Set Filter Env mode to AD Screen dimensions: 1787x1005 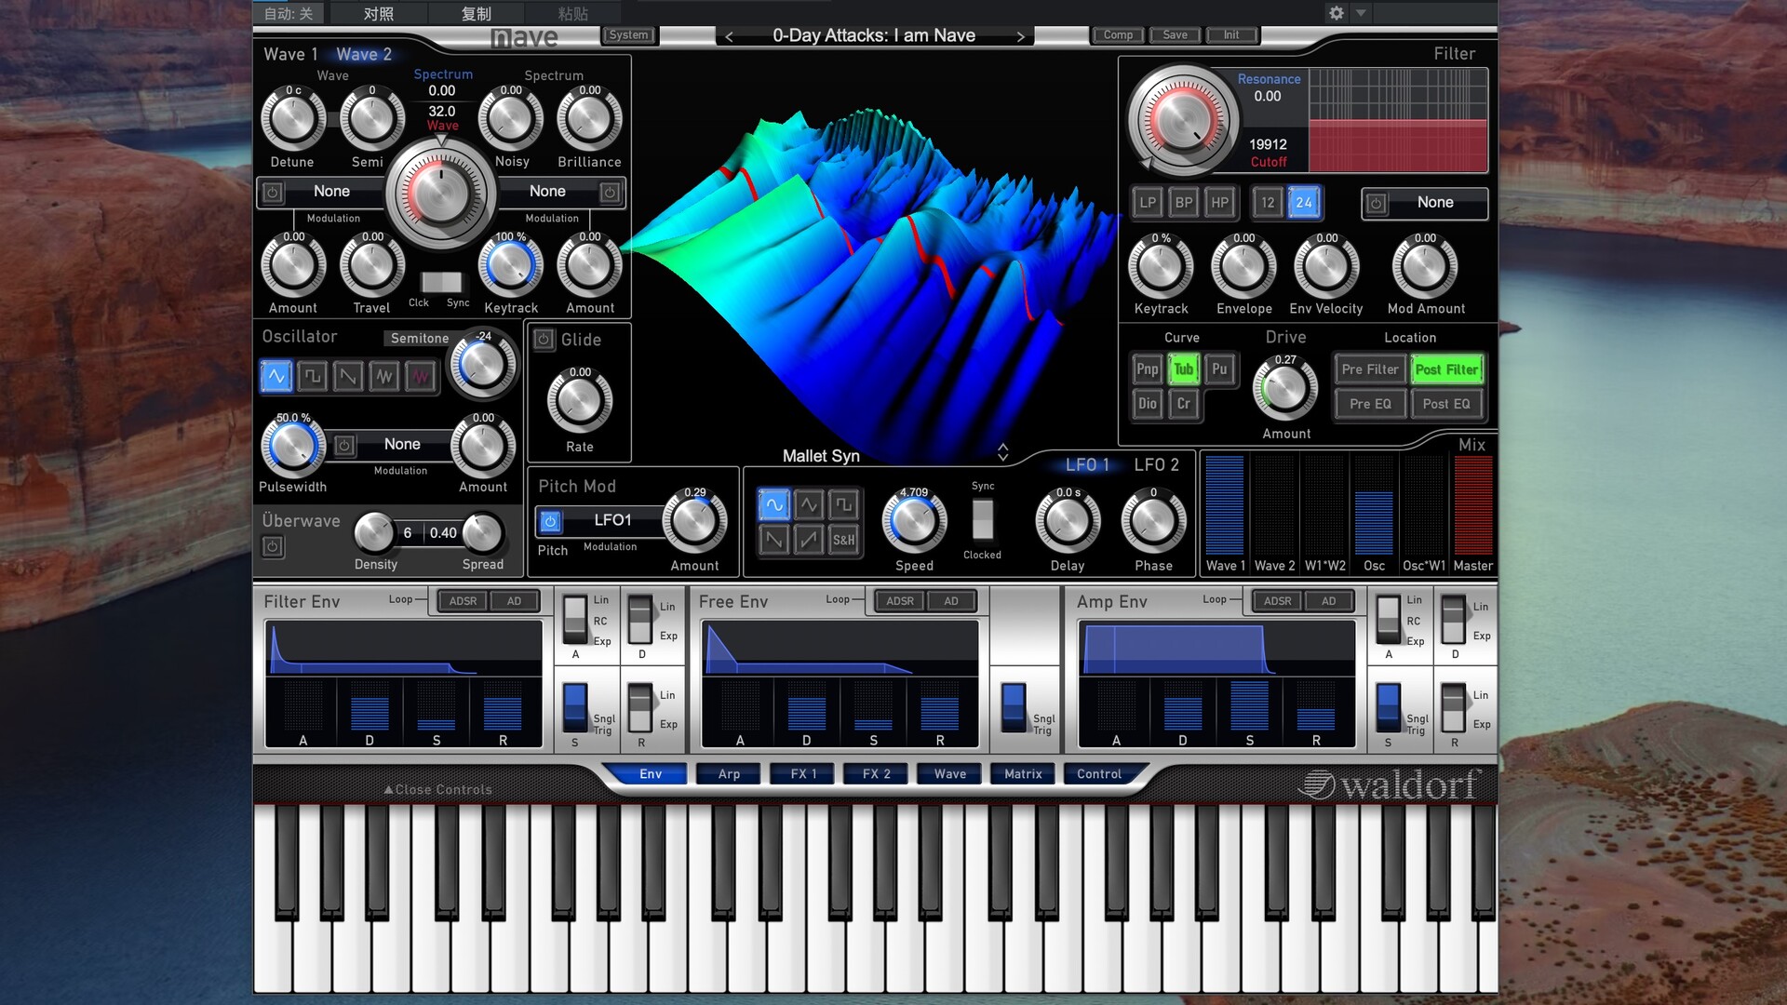point(514,601)
